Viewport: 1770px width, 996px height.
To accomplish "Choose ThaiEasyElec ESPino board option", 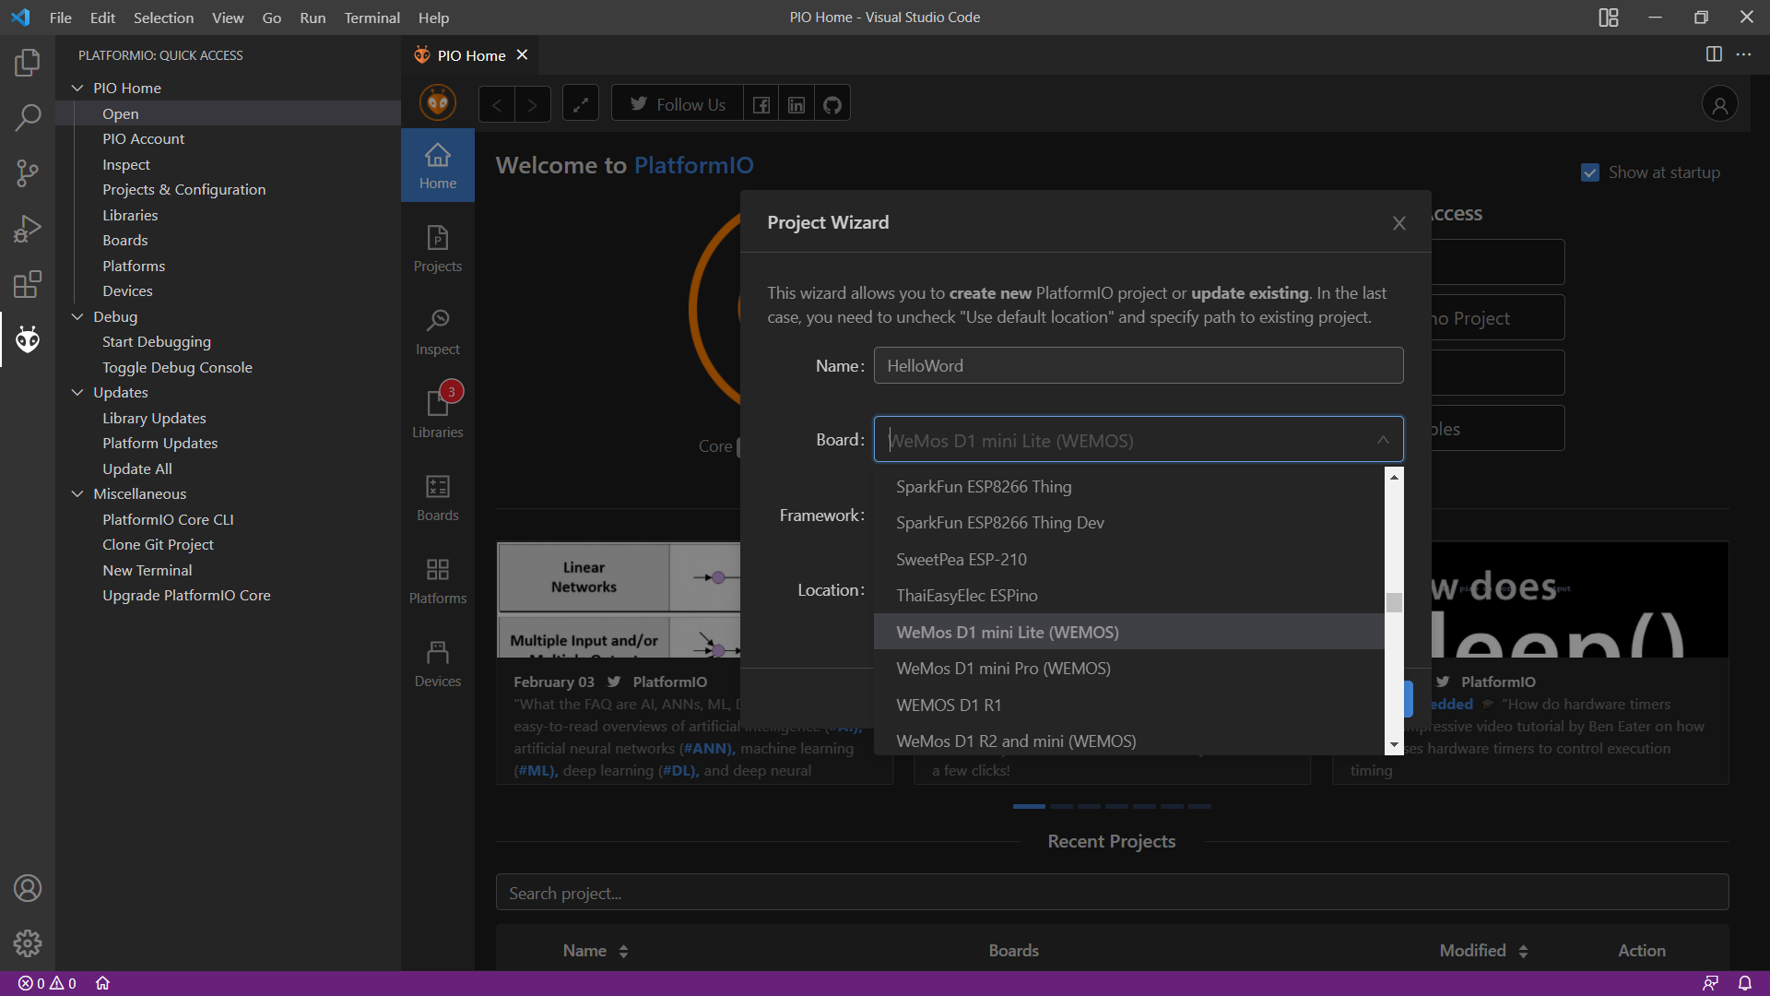I will [x=1129, y=595].
